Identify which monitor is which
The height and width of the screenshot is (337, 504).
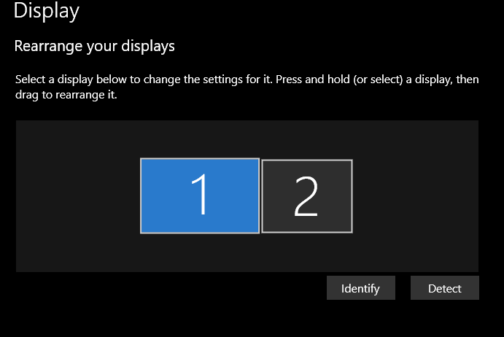360,288
